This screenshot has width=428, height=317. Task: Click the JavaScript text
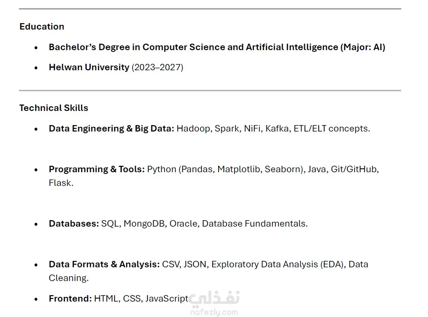pyautogui.click(x=166, y=299)
